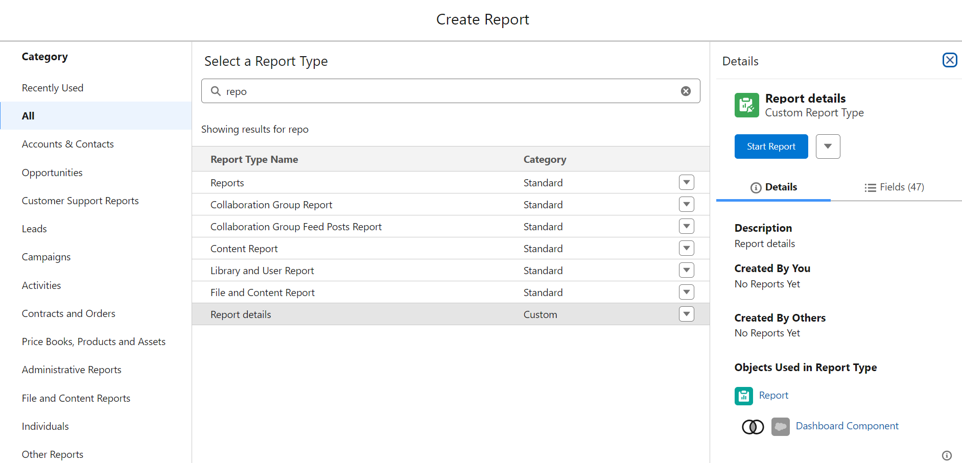Select the Individuals category
The image size is (962, 463).
point(96,426)
